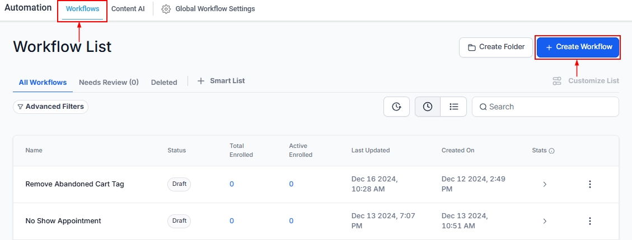This screenshot has height=240, width=632.
Task: Open the Advanced Filters dropdown
Action: click(x=50, y=107)
